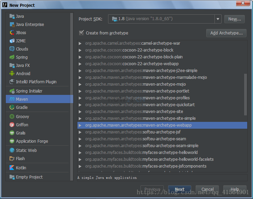Close the New Project dialog

243,3
